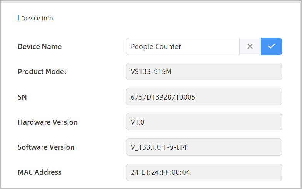Image resolution: width=302 pixels, height=189 pixels.
Task: Click the Device Name label
Action: [40, 47]
